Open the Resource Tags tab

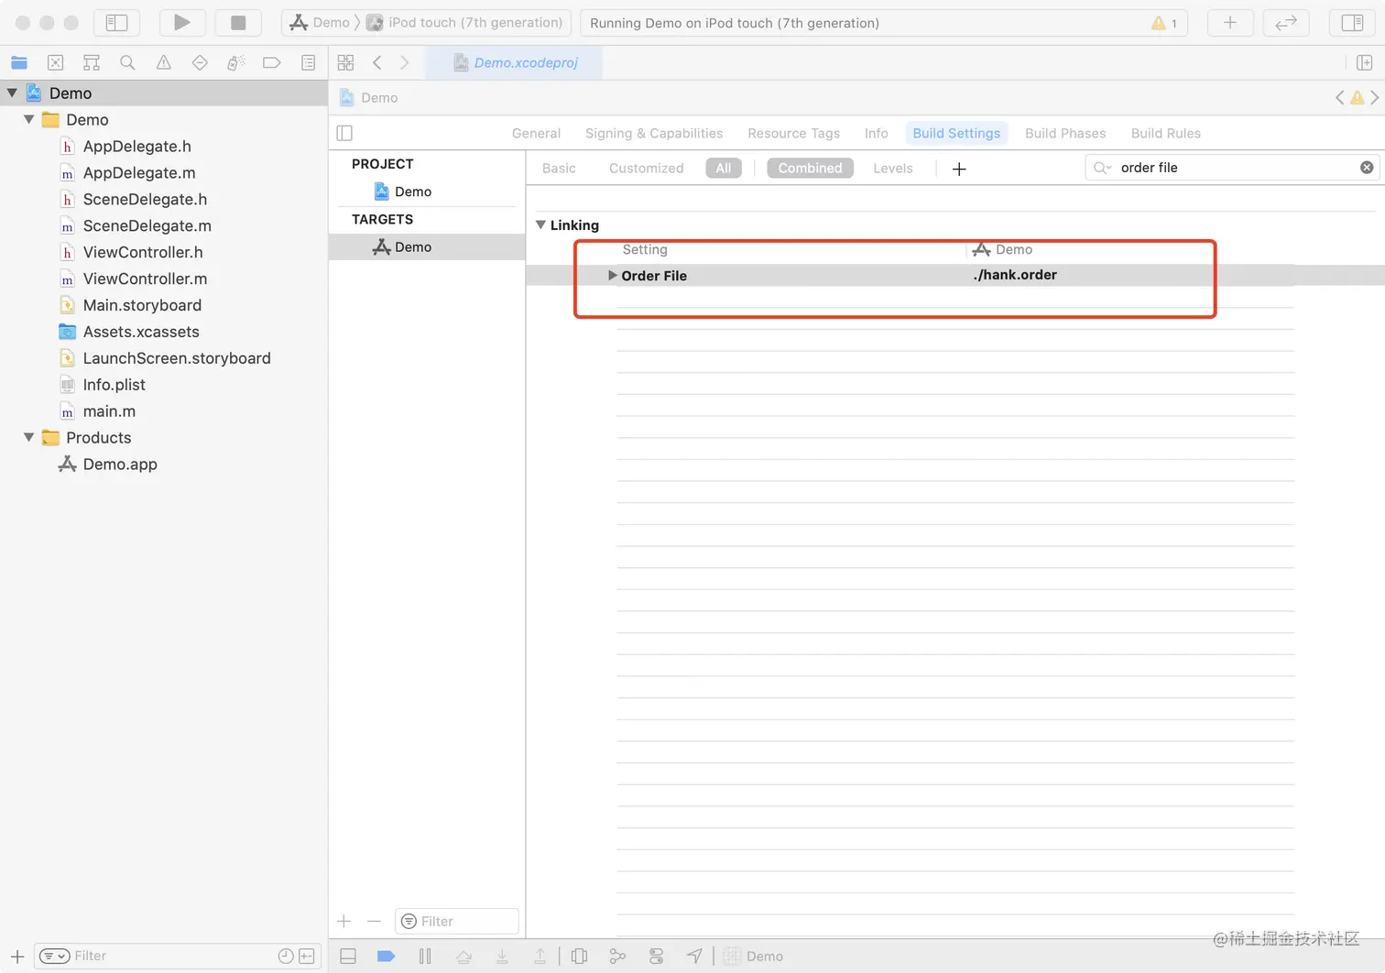tap(793, 133)
